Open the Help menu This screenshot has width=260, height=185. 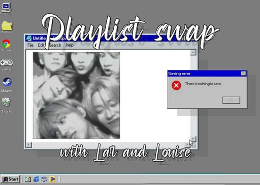(70, 45)
